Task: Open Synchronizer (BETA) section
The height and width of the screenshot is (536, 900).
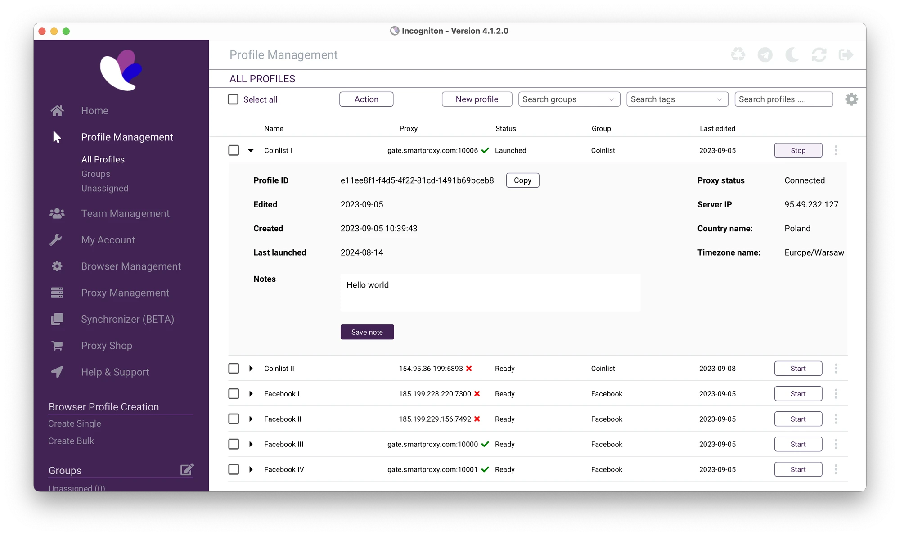Action: 127,319
